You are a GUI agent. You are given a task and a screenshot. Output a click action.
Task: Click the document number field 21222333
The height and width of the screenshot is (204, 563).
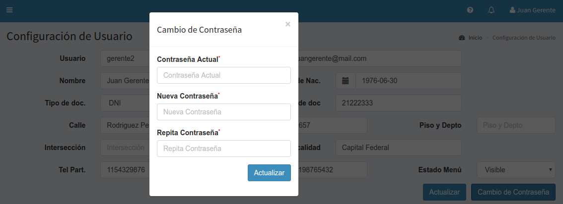pos(398,103)
